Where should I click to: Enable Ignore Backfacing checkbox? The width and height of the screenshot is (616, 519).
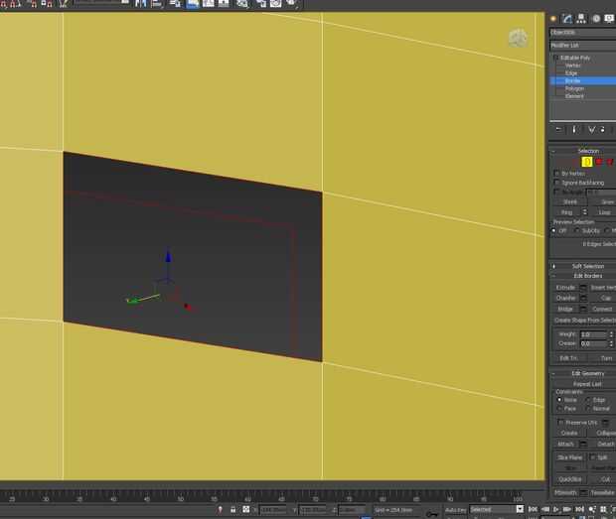coord(556,183)
